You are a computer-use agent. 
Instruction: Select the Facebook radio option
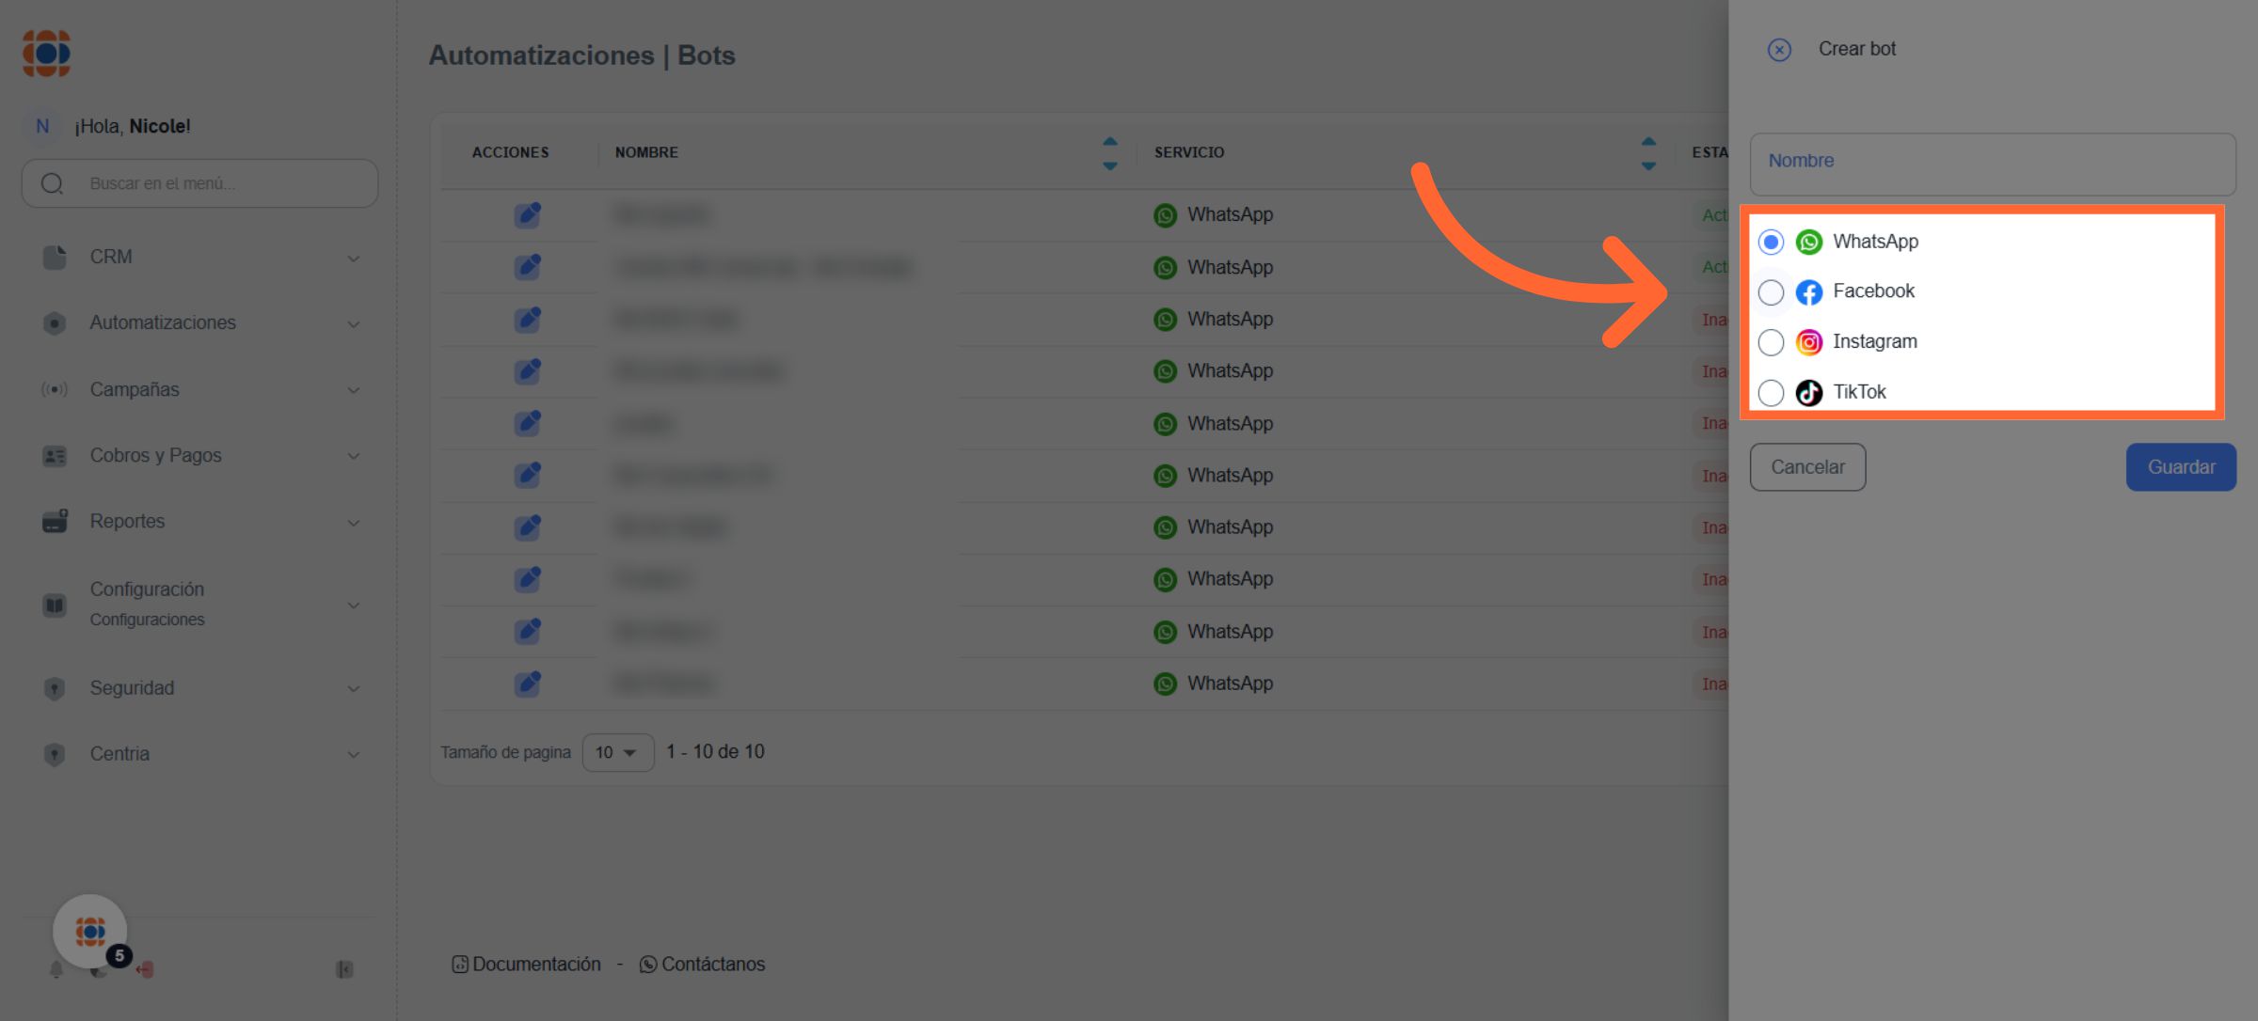1771,292
